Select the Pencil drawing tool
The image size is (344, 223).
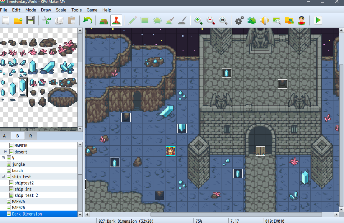[132, 20]
